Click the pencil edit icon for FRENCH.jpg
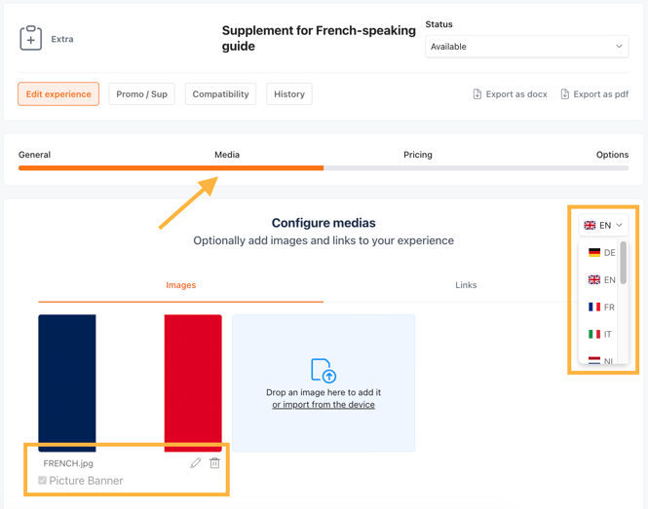 [x=196, y=463]
